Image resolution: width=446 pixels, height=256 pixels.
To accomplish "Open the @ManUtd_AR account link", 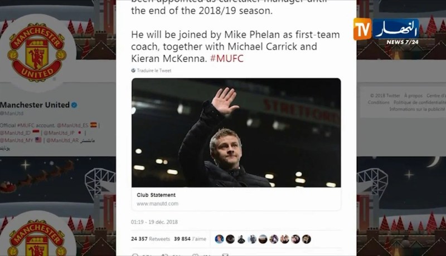I will (x=62, y=140).
